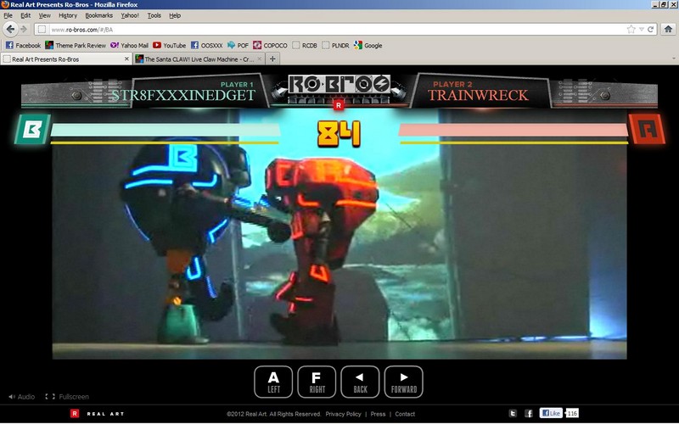This screenshot has height=424, width=679.
Task: Open the Yahoo Mail bookmark
Action: click(x=130, y=45)
